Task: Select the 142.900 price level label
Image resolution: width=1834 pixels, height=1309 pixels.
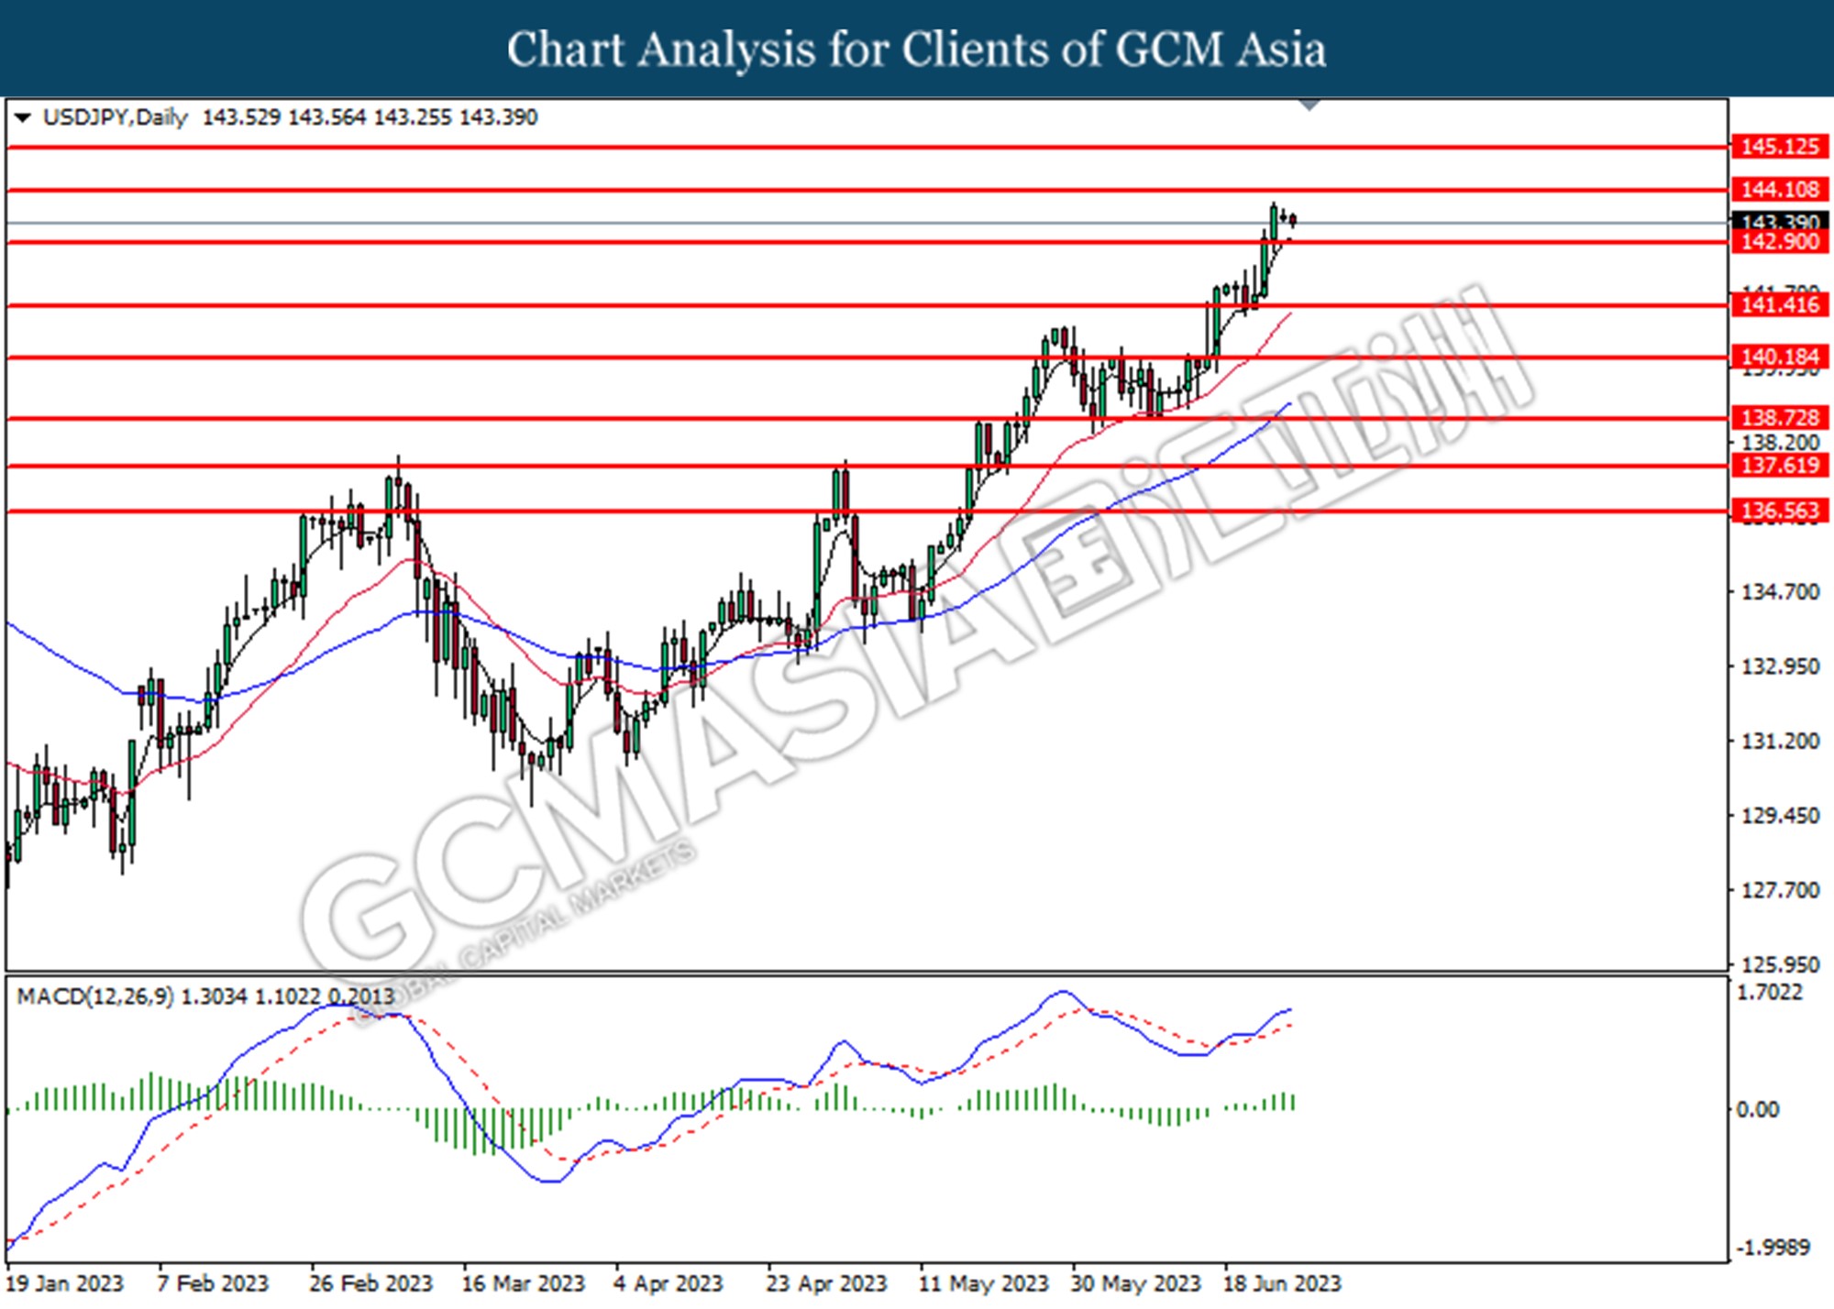Action: pos(1779,242)
